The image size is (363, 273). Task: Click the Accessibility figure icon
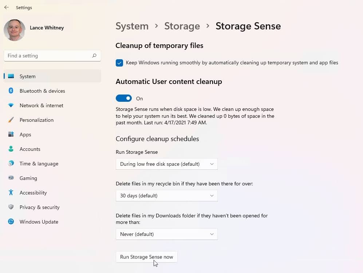tap(11, 192)
